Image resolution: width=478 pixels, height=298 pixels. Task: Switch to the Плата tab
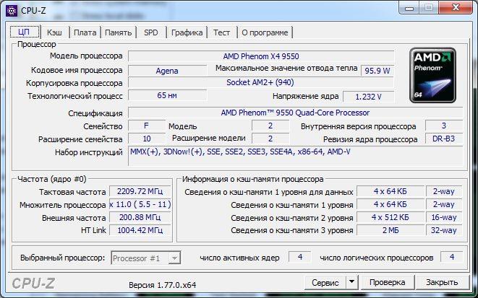pyautogui.click(x=85, y=32)
